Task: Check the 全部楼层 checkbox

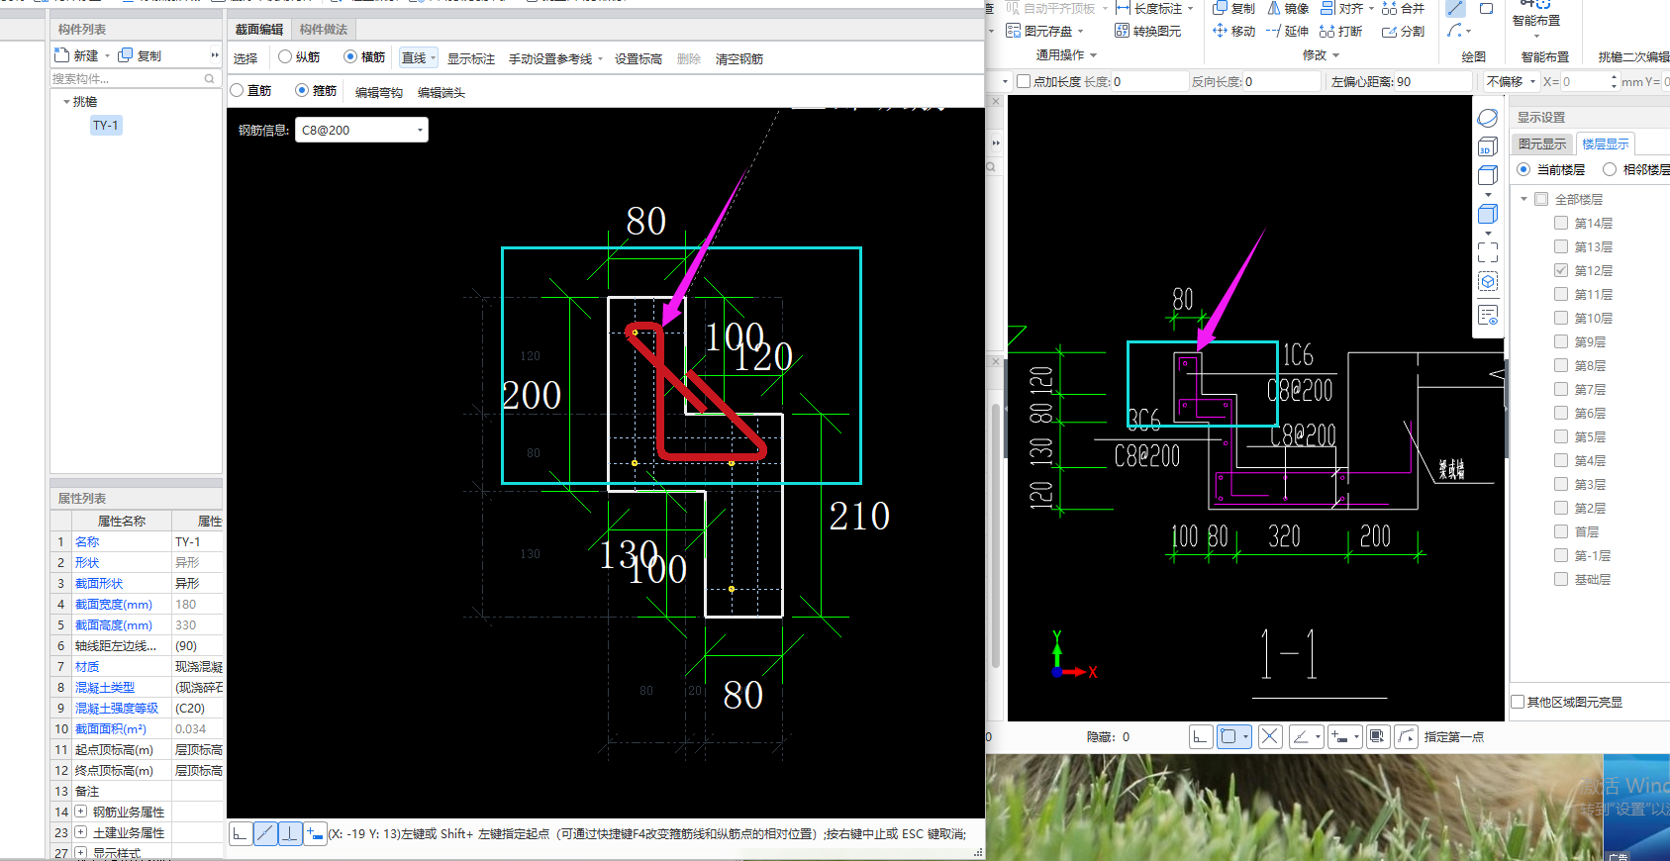Action: point(1541,199)
